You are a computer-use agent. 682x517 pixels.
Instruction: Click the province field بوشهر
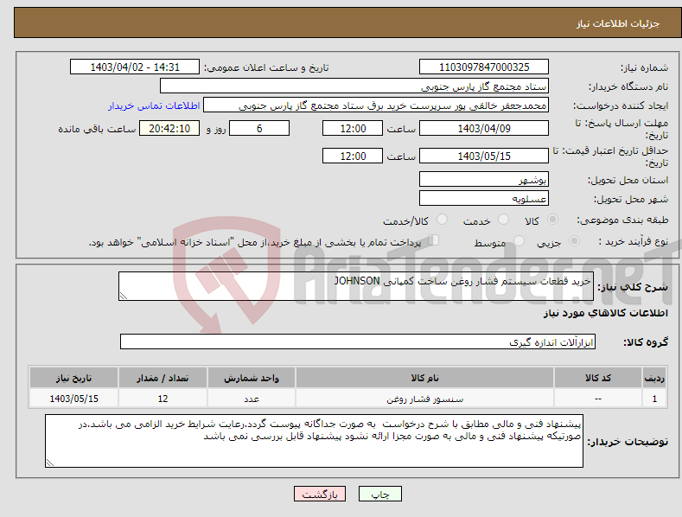pos(484,179)
